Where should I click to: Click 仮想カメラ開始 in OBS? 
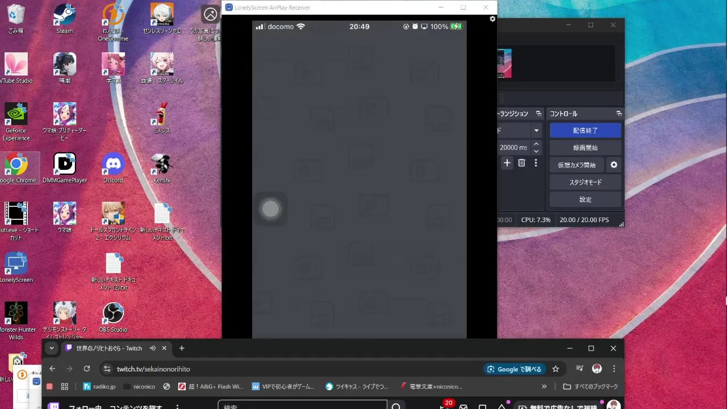click(577, 165)
